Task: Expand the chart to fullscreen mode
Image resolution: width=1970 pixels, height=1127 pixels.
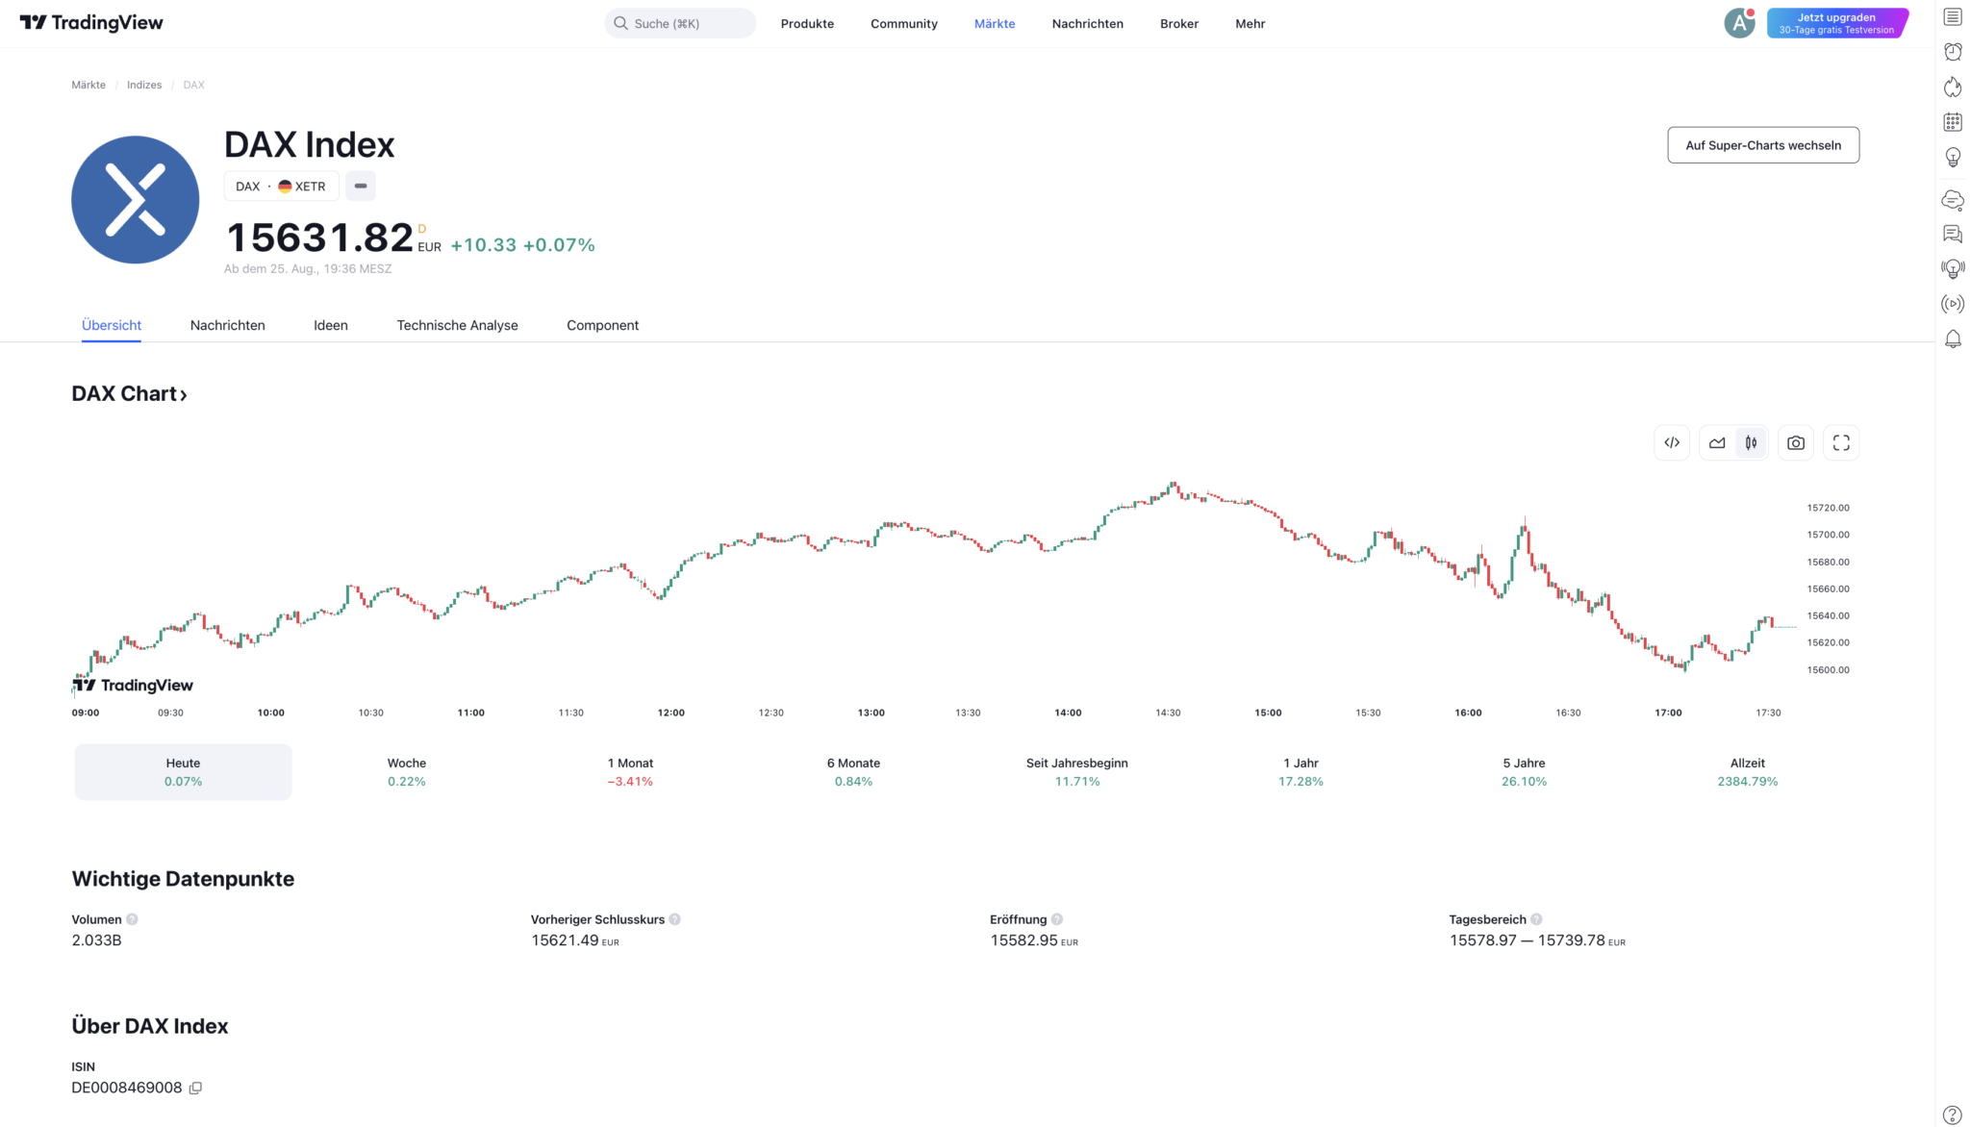Action: click(1841, 442)
